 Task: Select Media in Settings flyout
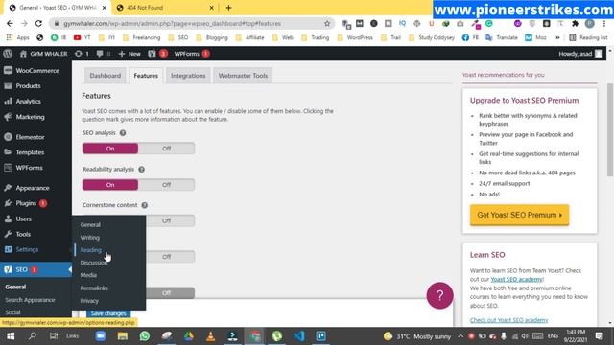[x=88, y=275]
